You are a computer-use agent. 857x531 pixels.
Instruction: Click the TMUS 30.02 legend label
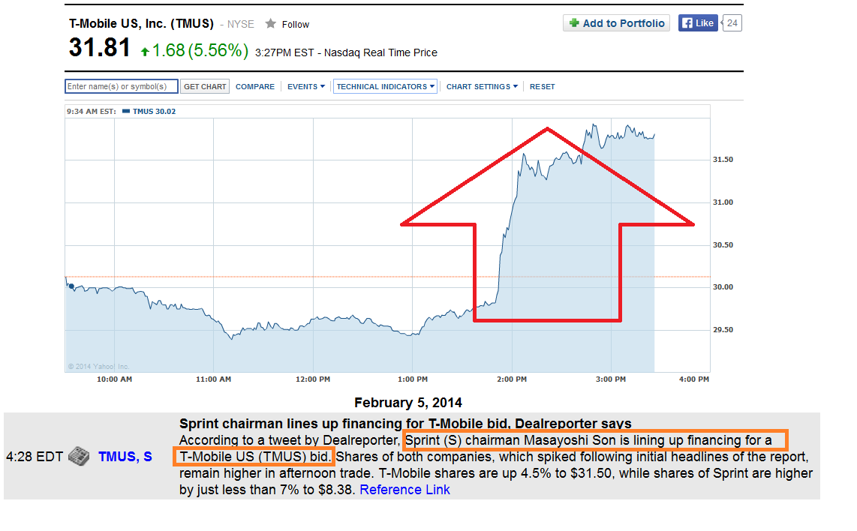tap(154, 112)
